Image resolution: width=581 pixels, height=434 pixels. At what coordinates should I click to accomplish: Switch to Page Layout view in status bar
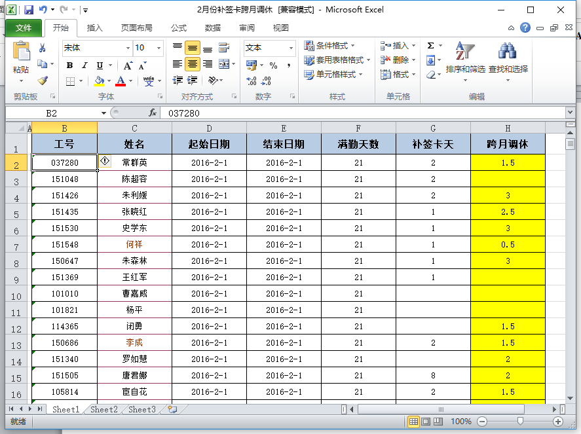[x=426, y=422]
